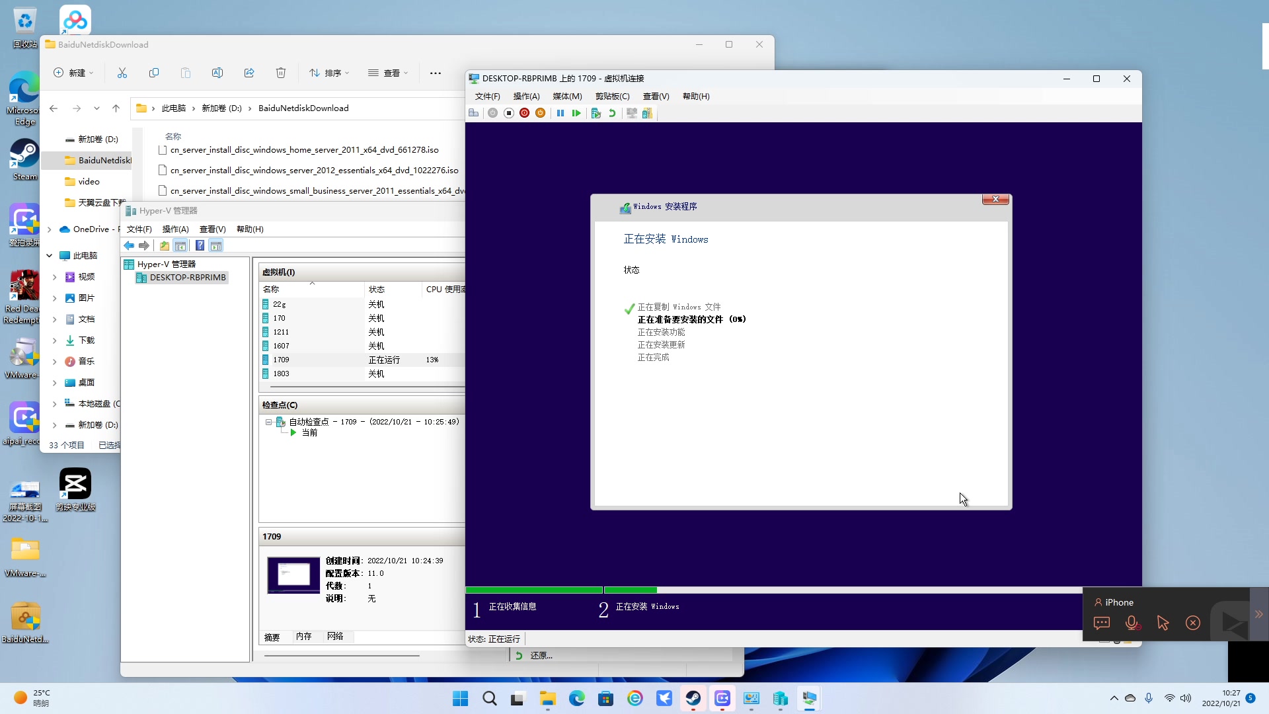Close the iPhone overlay with the X icon
The image size is (1269, 714).
[1193, 623]
